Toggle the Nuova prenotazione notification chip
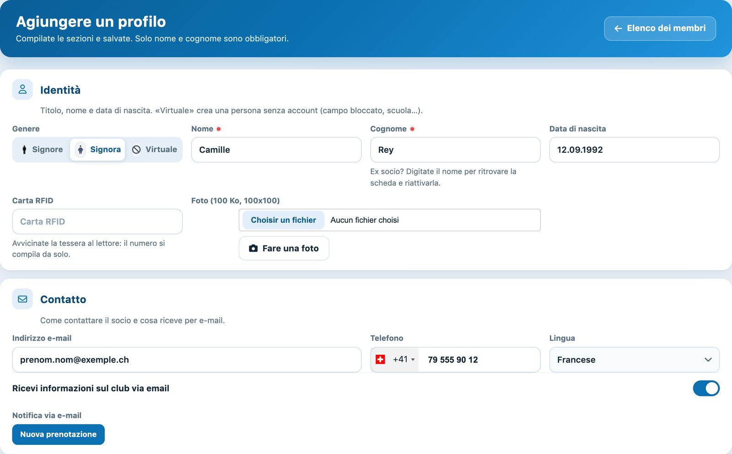This screenshot has width=732, height=454. click(x=59, y=434)
